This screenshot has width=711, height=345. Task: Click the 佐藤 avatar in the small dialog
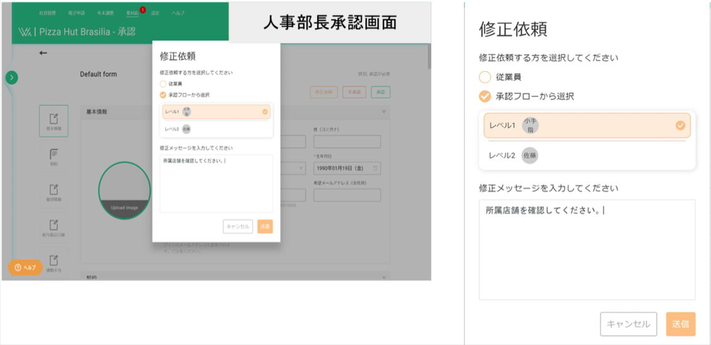[187, 129]
